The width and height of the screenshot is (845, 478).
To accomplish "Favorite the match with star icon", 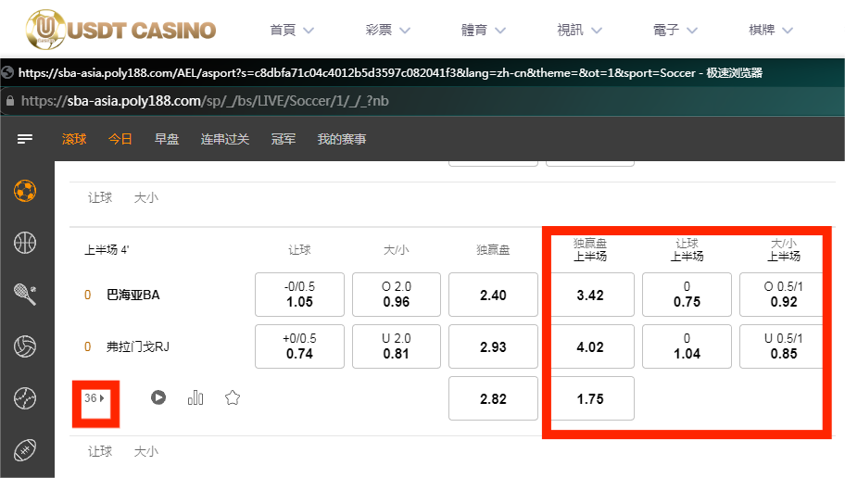I will click(x=233, y=397).
